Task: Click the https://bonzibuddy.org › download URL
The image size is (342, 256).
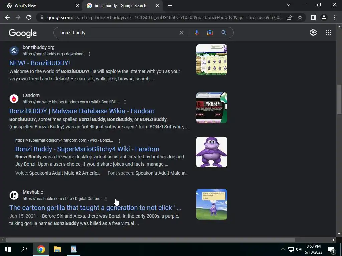Action: pyautogui.click(x=53, y=54)
